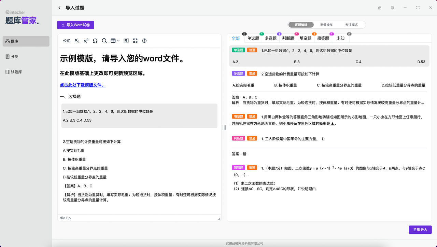Click the subscript X₂ toolbar icon
The image size is (437, 247).
pyautogui.click(x=77, y=41)
